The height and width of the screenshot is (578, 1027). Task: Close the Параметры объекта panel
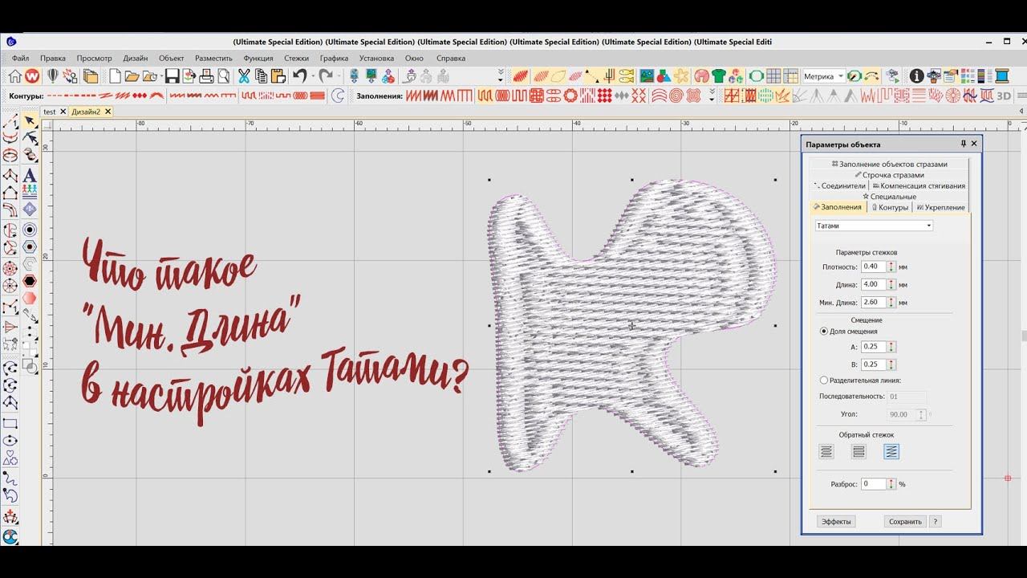(x=974, y=144)
